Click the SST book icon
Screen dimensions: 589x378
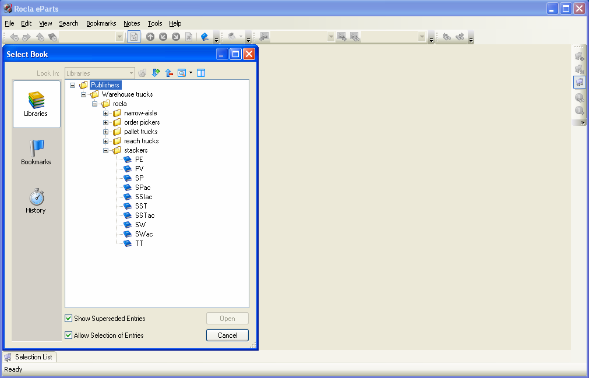[128, 206]
